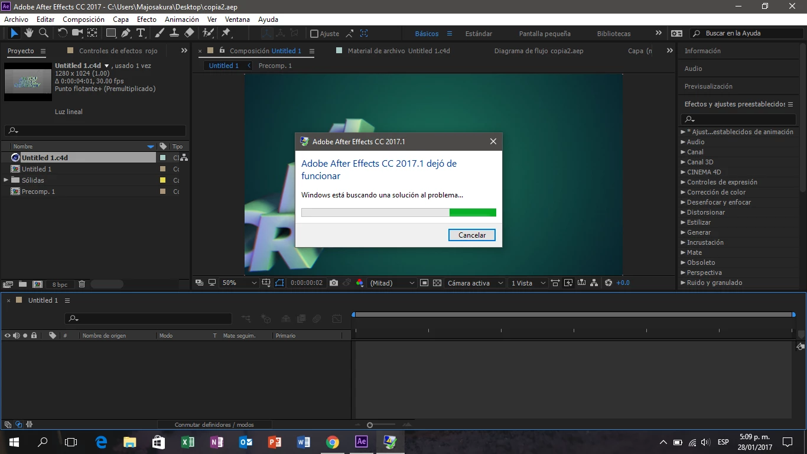
Task: Open the Cámara activa view dropdown
Action: [x=475, y=283]
